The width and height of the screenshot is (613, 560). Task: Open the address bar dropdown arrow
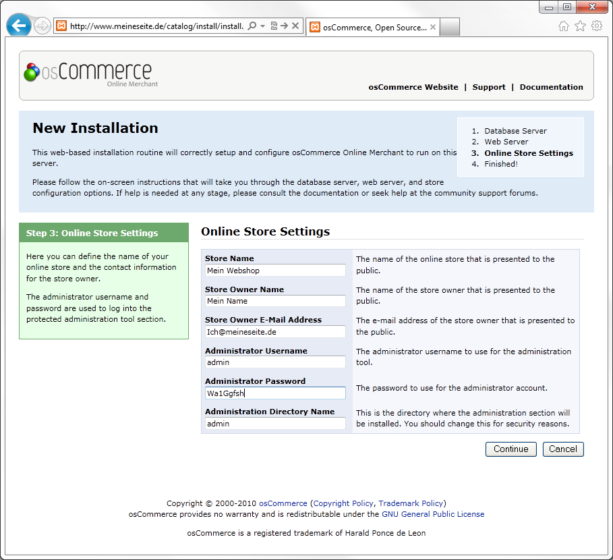point(262,26)
